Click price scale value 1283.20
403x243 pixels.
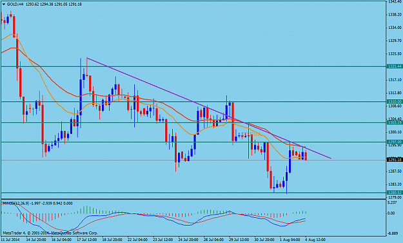coord(395,184)
